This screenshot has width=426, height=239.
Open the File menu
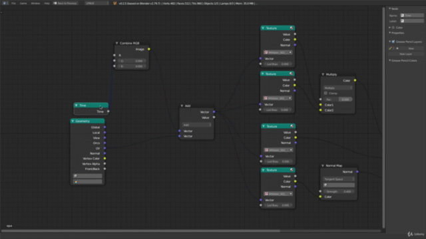(x=13, y=3)
